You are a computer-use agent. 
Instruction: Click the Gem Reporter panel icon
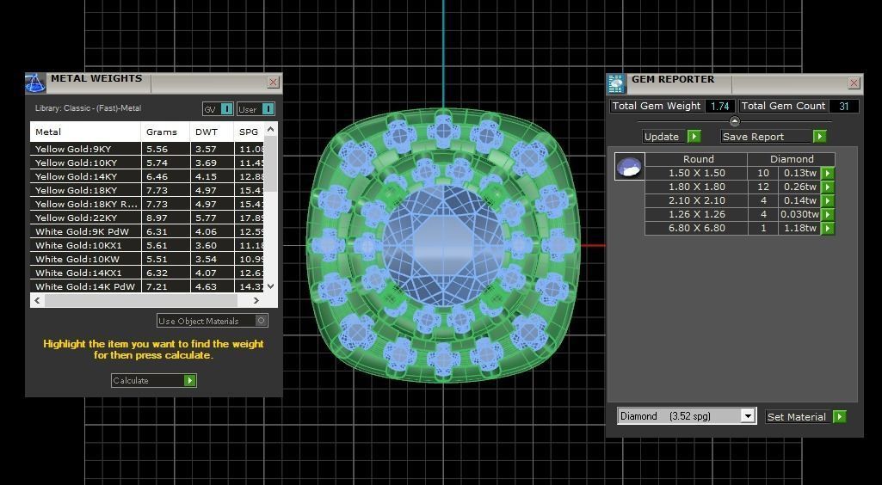click(x=616, y=83)
